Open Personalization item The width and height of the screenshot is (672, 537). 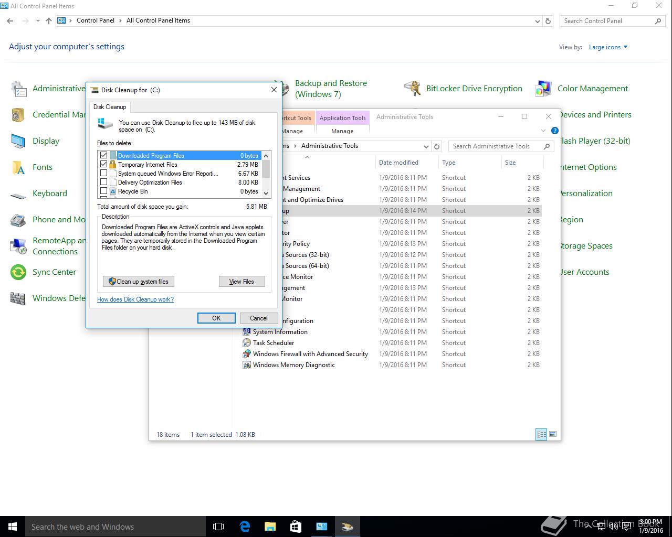(x=586, y=194)
